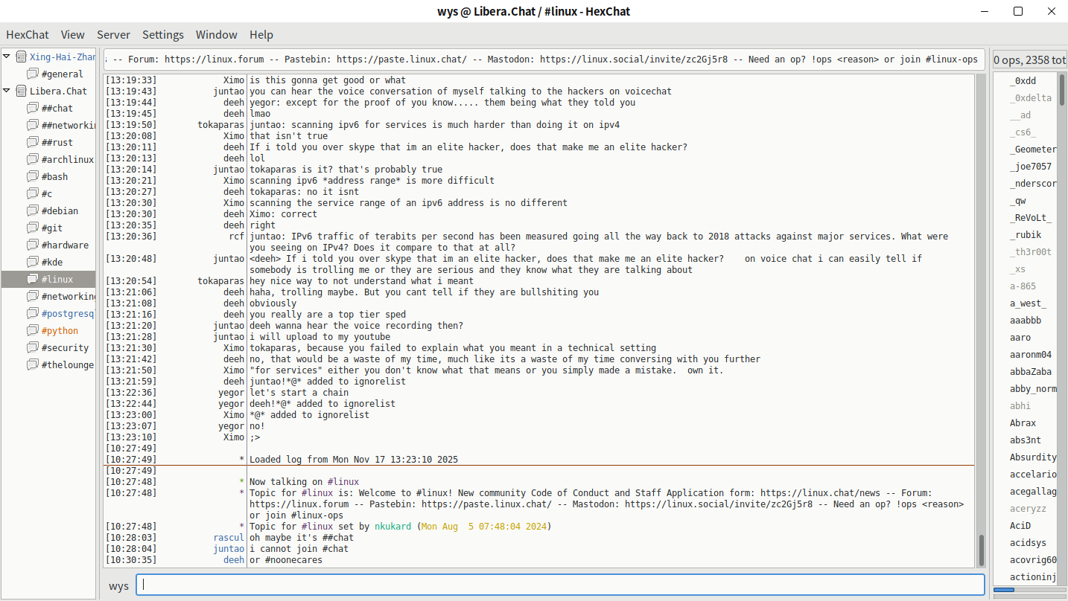1068x601 pixels.
Task: Click the channel icon beside #debian
Action: (33, 210)
